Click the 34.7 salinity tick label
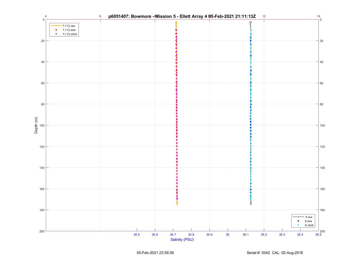Screen dimensions: 352x260 (x=173, y=234)
